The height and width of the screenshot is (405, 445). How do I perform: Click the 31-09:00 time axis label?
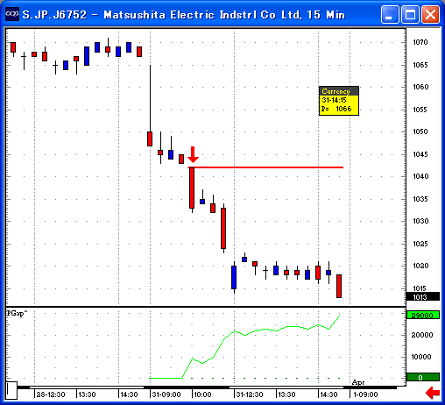[x=166, y=394]
